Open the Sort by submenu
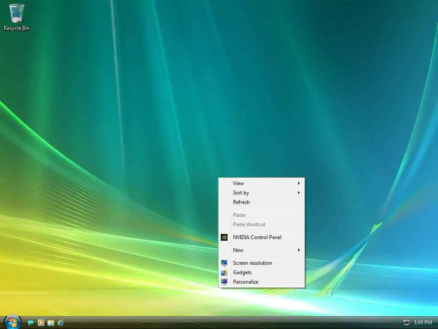The image size is (438, 329). click(261, 193)
